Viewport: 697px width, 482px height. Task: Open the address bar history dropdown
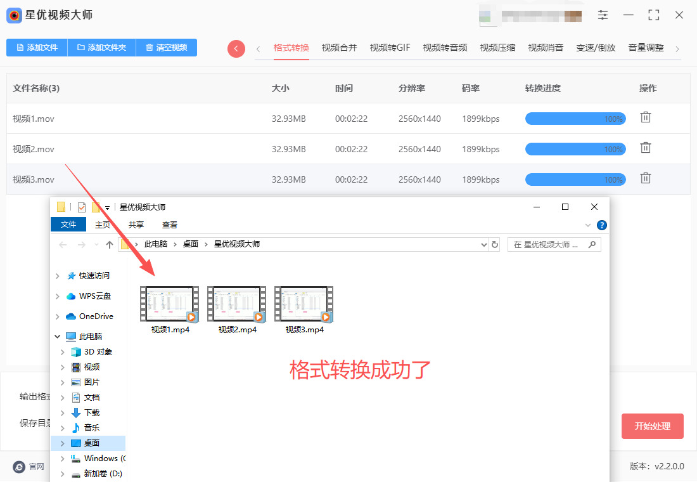(x=483, y=244)
